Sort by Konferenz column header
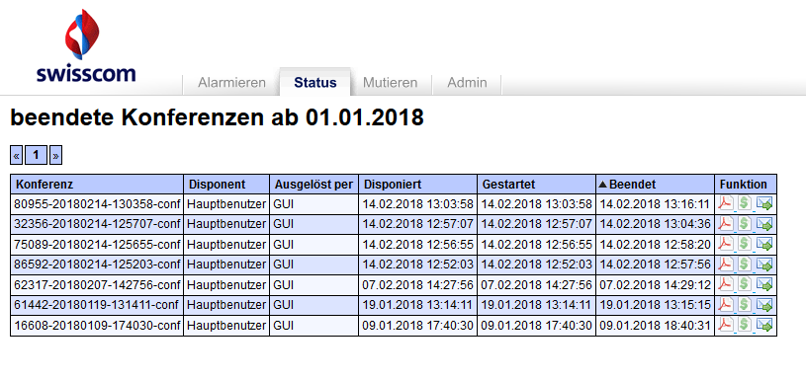806x379 pixels. click(x=45, y=185)
